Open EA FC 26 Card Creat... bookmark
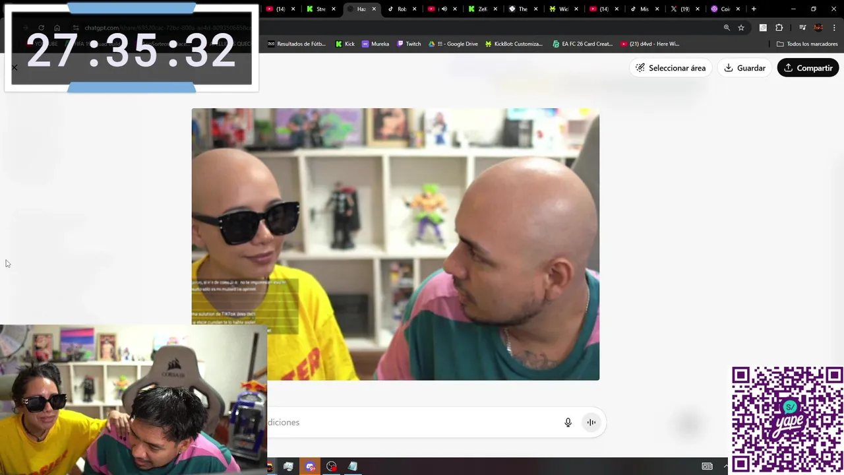The image size is (844, 475). (x=582, y=44)
